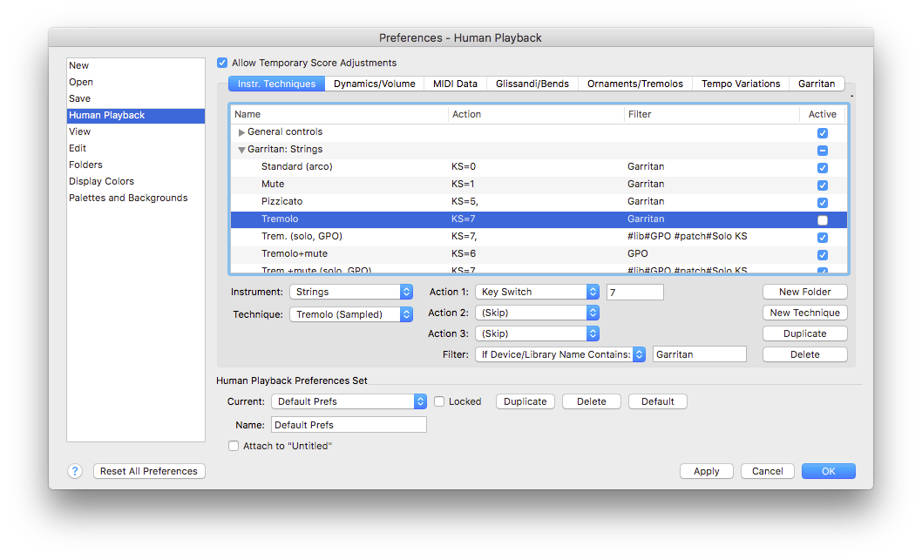Select the Pizzicato technique row
The height and width of the screenshot is (559, 922).
[539, 202]
